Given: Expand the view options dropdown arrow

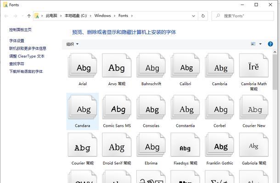Looking at the screenshot, I should [260, 44].
